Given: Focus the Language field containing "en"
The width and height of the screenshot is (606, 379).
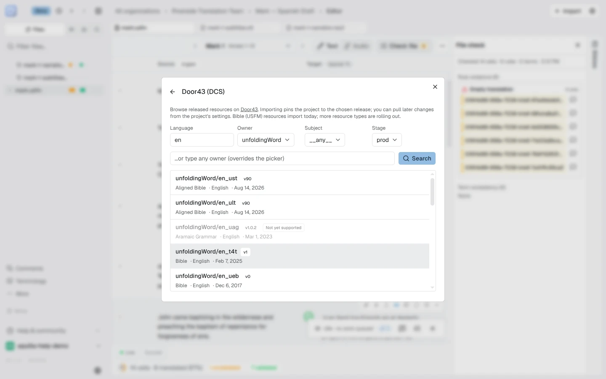Looking at the screenshot, I should point(202,140).
